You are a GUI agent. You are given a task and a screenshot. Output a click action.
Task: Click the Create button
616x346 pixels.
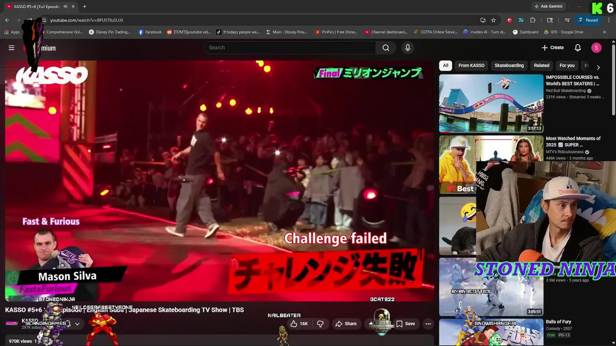coord(552,48)
